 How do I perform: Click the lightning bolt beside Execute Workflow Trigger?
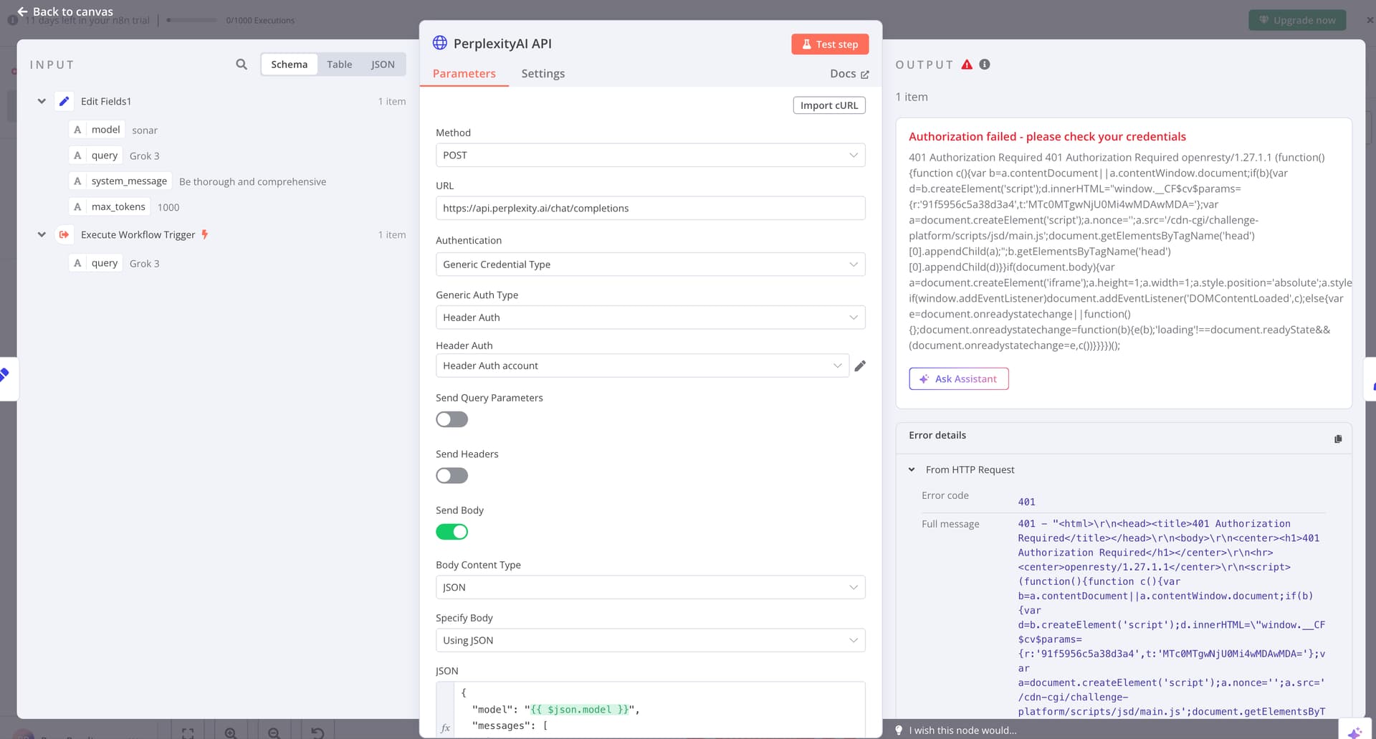point(205,234)
